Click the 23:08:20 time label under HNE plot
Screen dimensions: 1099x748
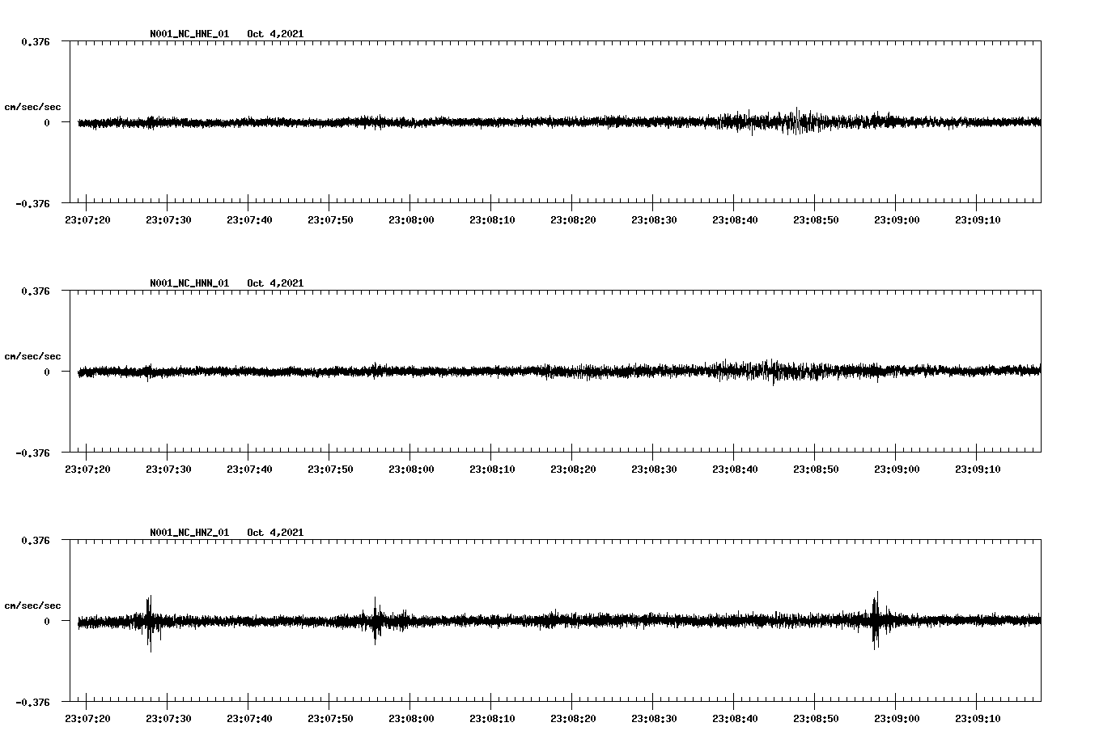[573, 220]
